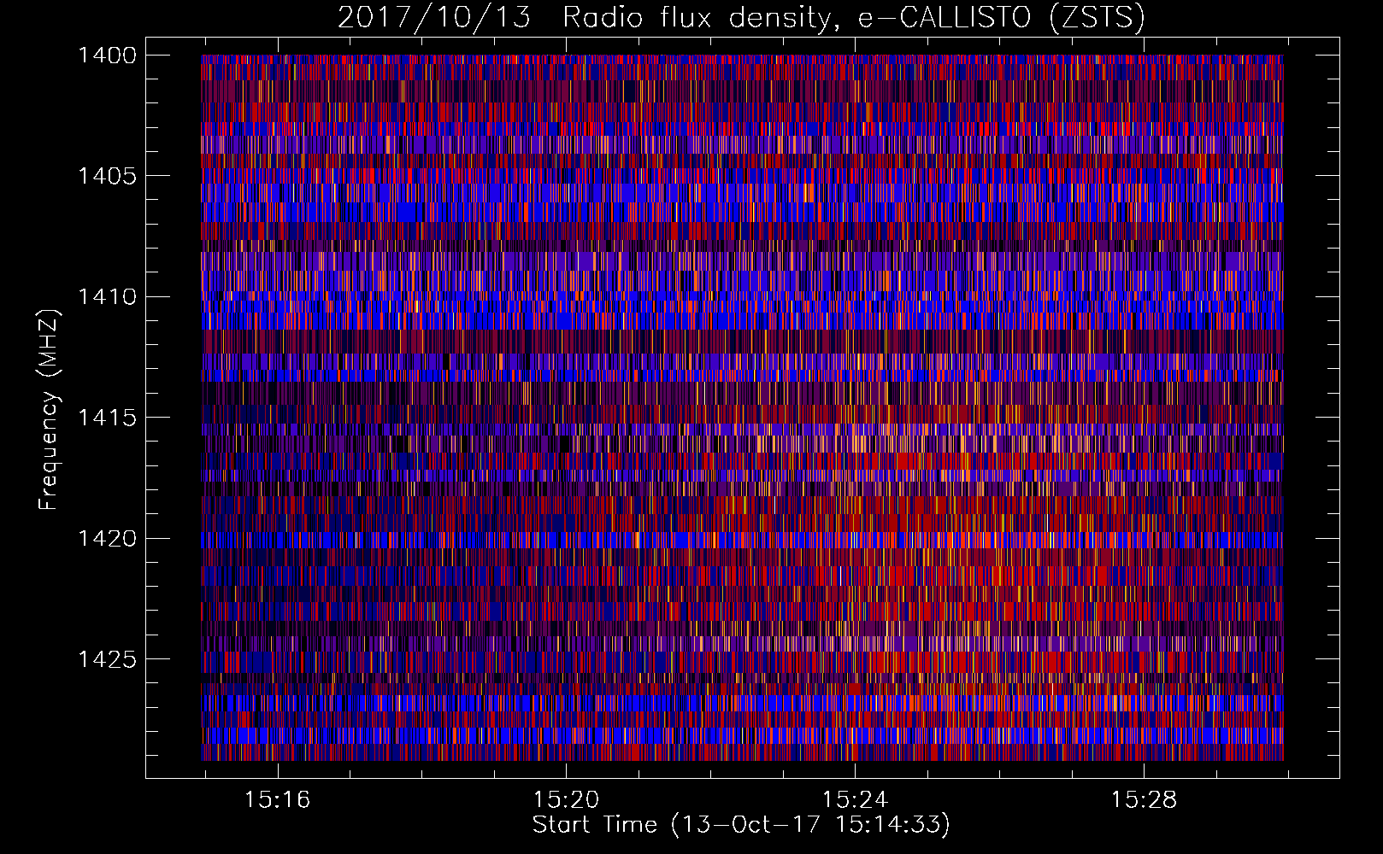Click the 15:28 time tick label
This screenshot has height=854, width=1383.
pyautogui.click(x=1144, y=800)
